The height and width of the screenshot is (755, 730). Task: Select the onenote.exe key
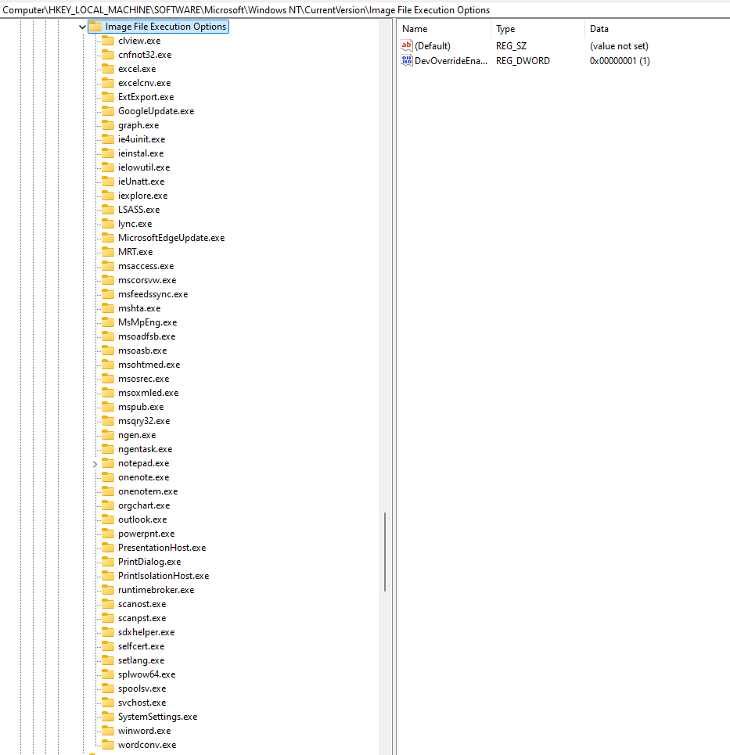(x=143, y=477)
